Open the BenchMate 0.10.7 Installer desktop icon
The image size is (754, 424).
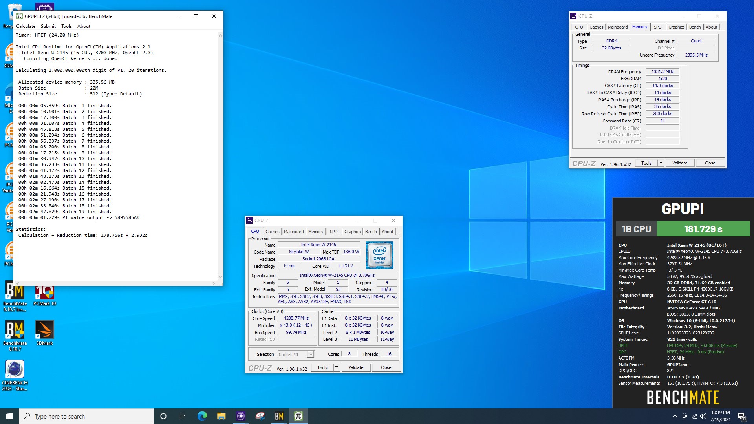pyautogui.click(x=15, y=296)
